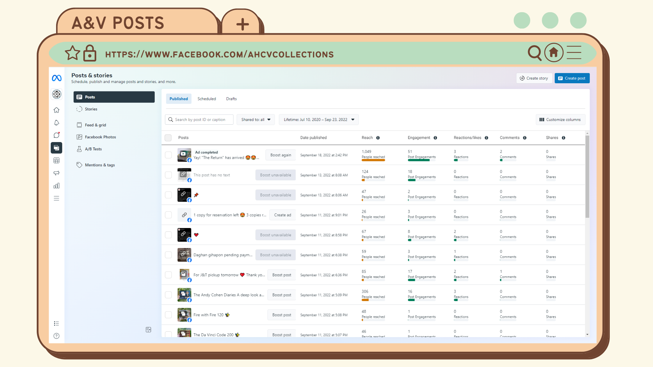Switch to the Scheduled tab
653x367 pixels.
click(x=206, y=99)
